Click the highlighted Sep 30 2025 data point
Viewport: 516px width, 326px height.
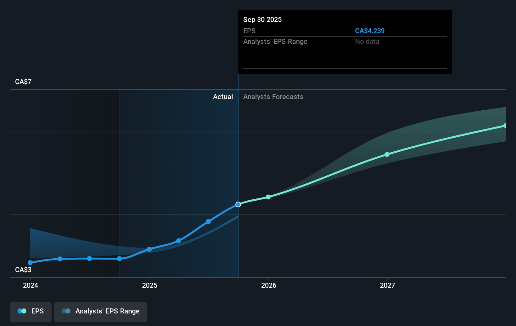(238, 204)
